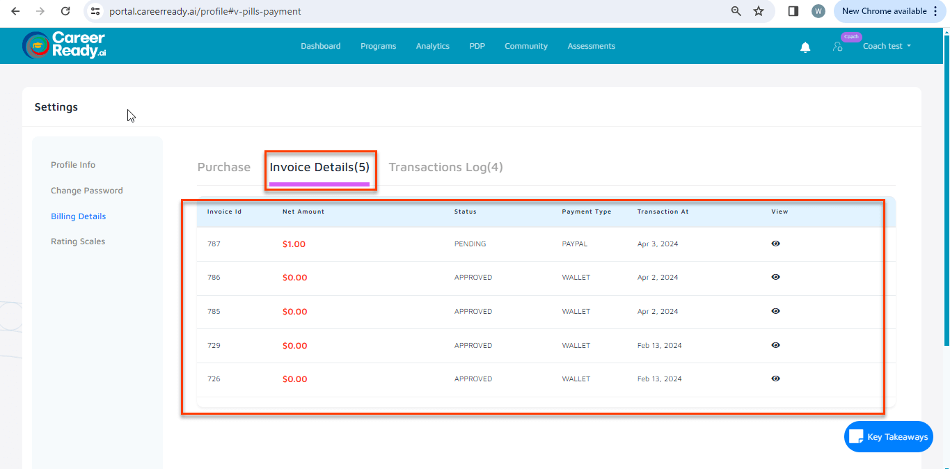The image size is (950, 469).
Task: View invoice 787 via eye icon
Action: pos(775,244)
